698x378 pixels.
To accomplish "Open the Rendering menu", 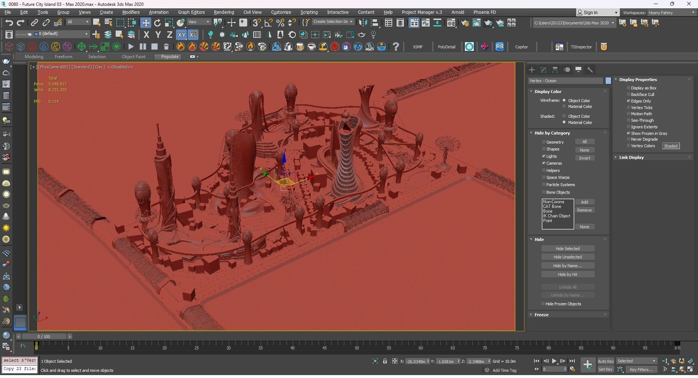I will [x=224, y=12].
